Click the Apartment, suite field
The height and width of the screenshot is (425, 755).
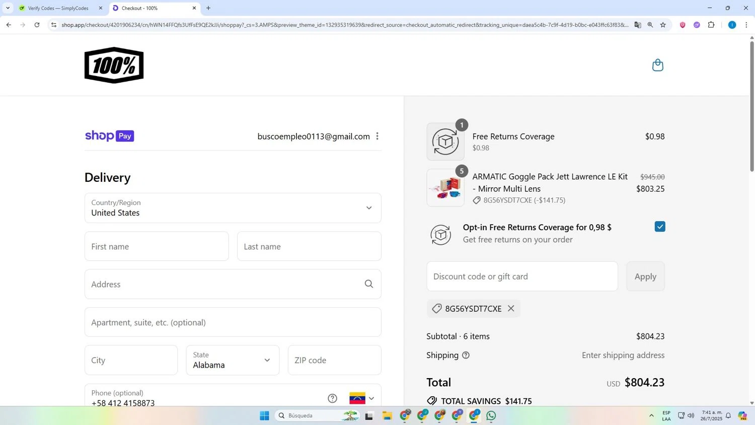(x=233, y=322)
